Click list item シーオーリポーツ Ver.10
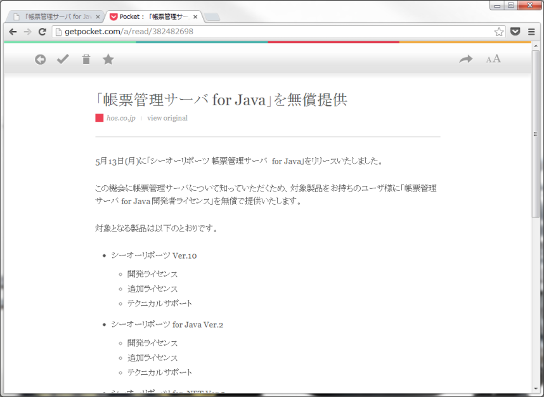This screenshot has height=397, width=544. (x=153, y=256)
